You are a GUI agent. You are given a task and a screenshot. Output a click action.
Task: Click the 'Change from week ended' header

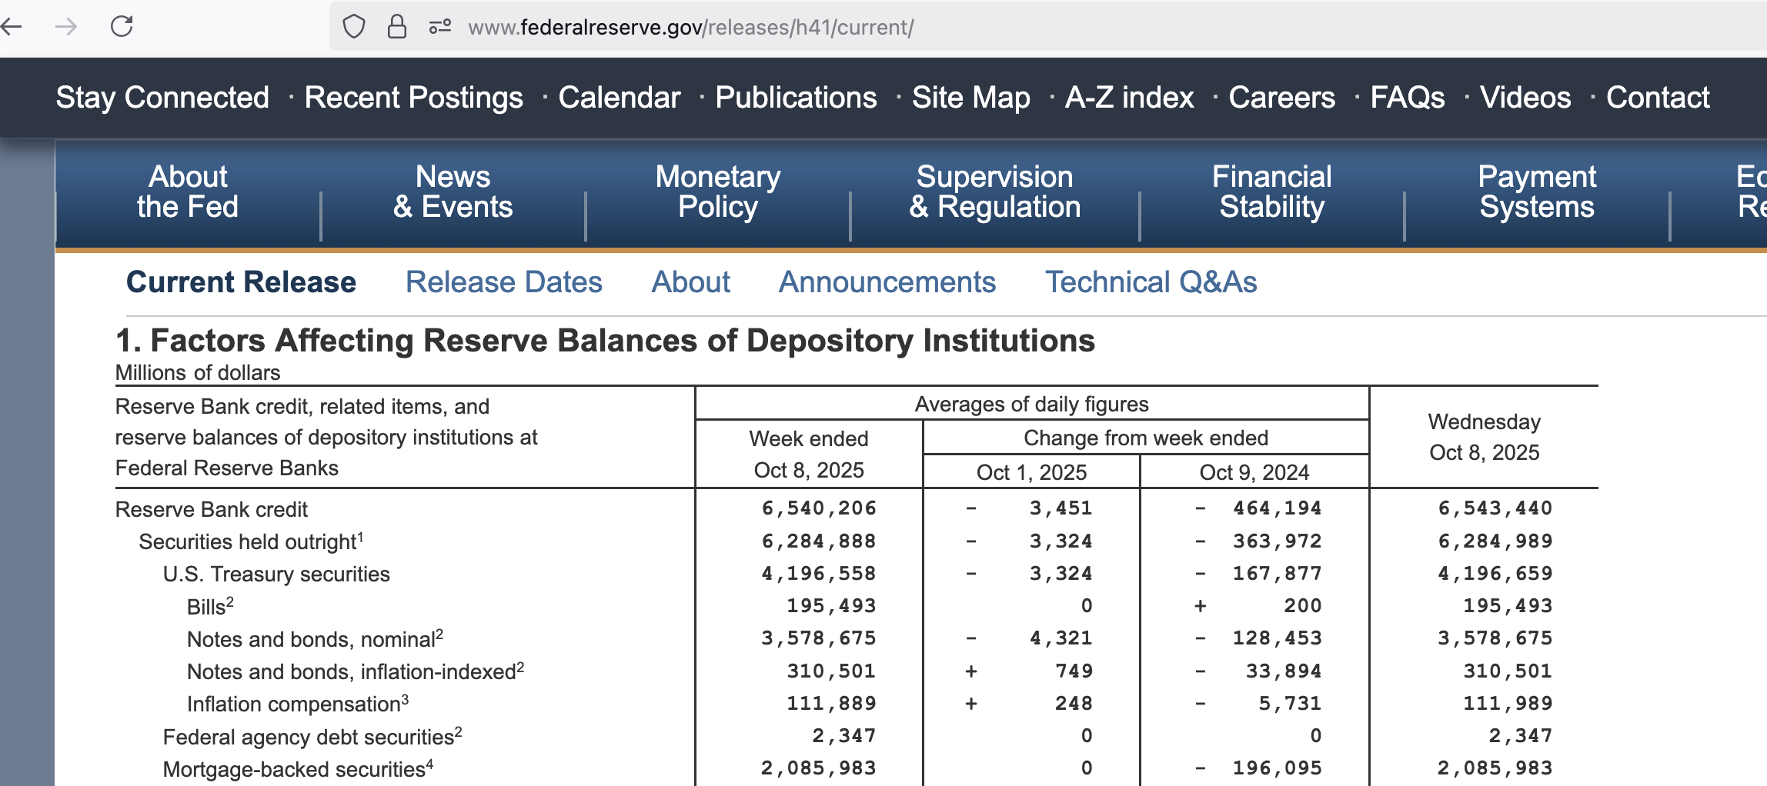(1146, 438)
